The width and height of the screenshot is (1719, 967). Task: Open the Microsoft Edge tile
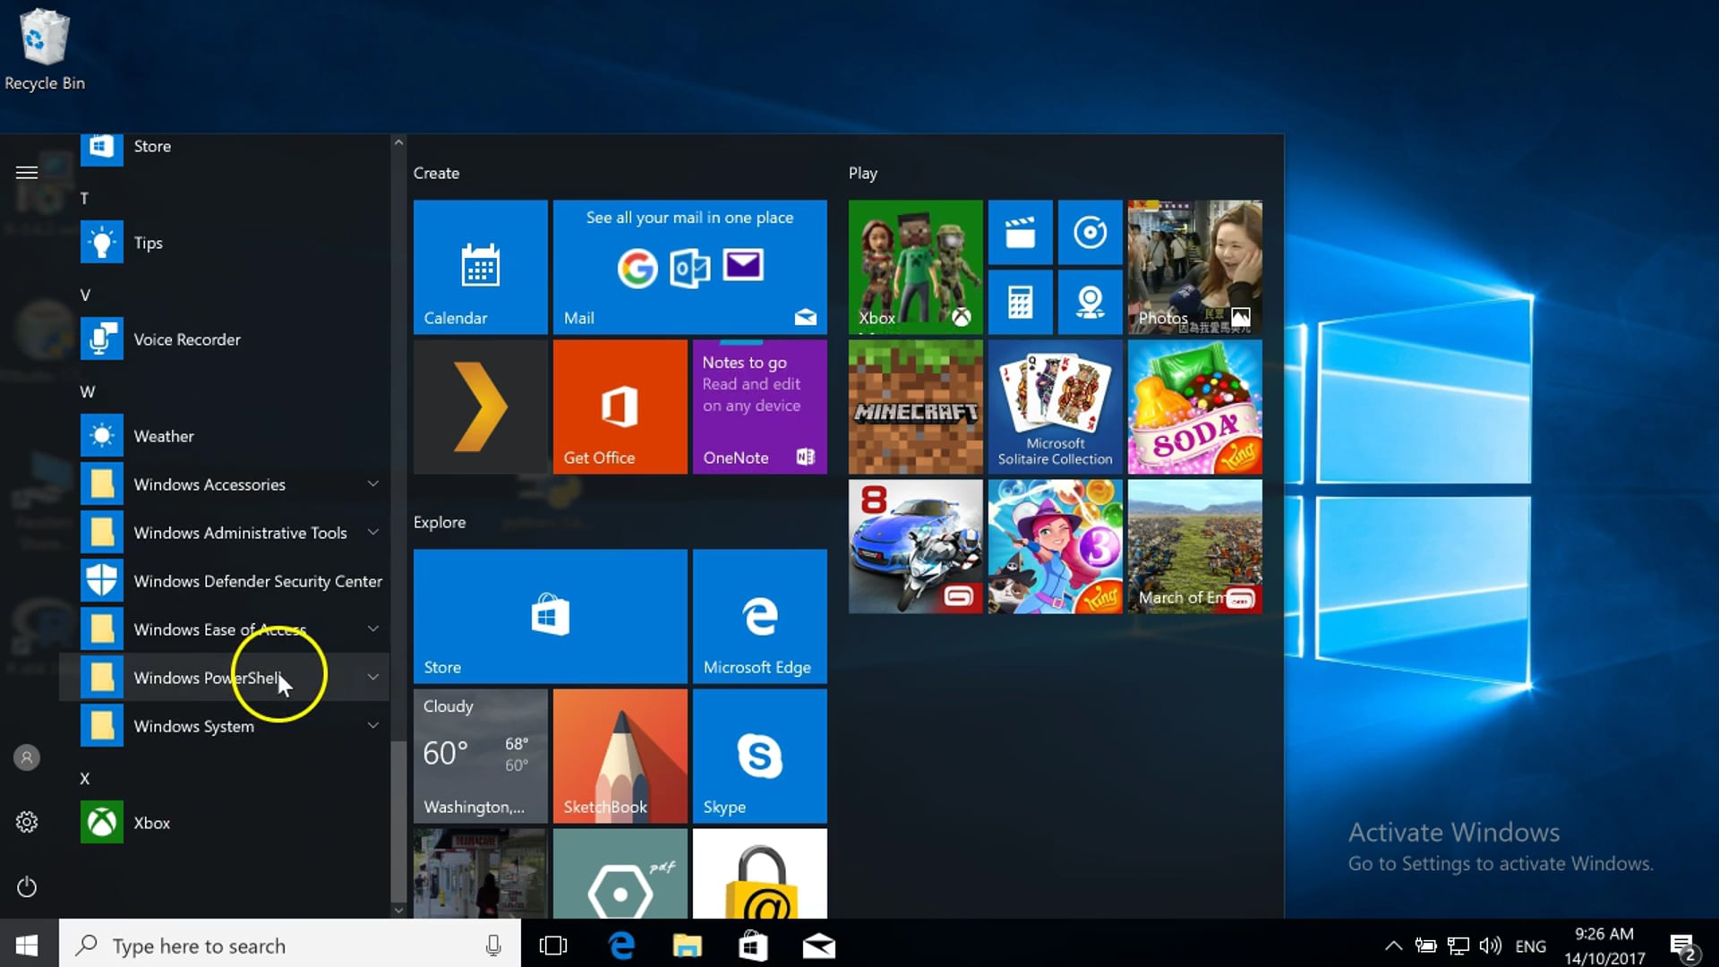[x=759, y=616]
